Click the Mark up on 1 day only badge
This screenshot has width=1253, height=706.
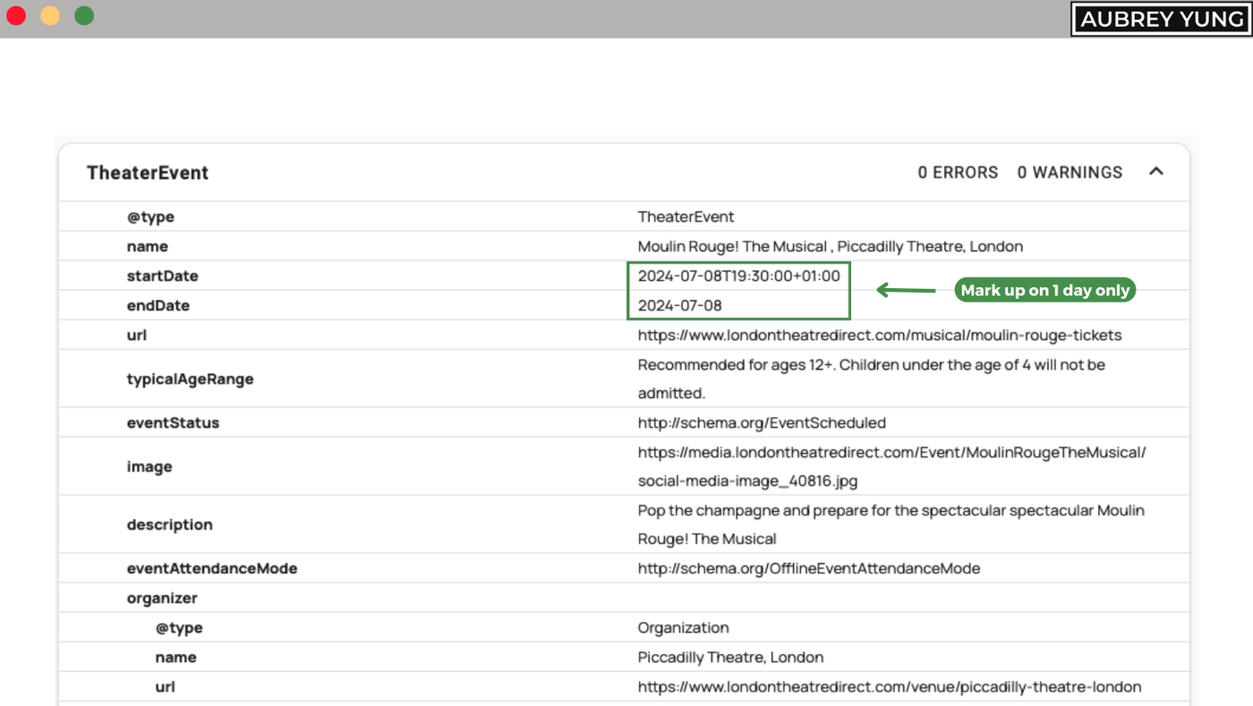tap(1044, 289)
